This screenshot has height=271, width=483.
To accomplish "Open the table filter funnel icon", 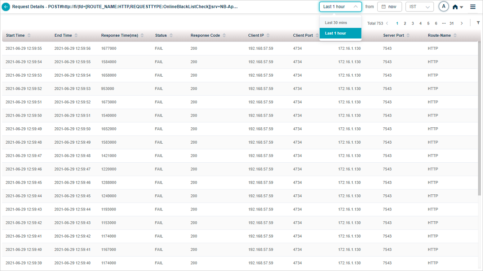I will coord(478,23).
